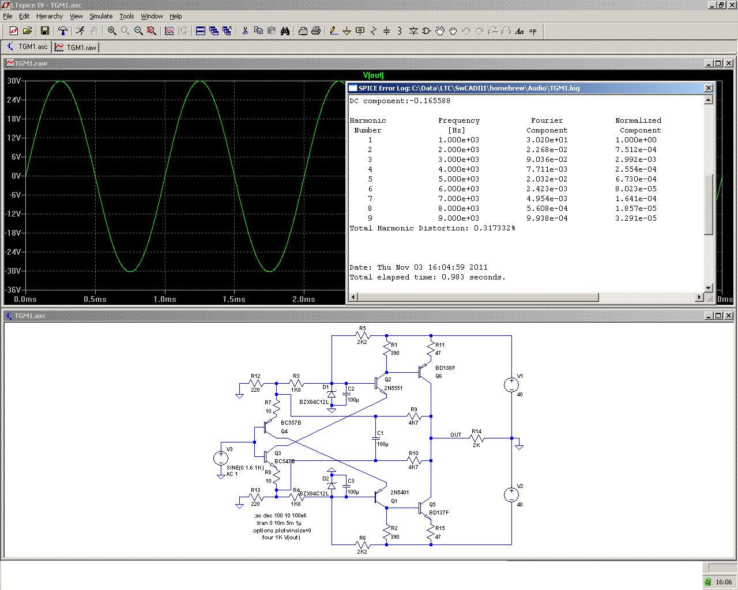Select the Drag closed-hand tool
The height and width of the screenshot is (590, 738).
coord(453,31)
